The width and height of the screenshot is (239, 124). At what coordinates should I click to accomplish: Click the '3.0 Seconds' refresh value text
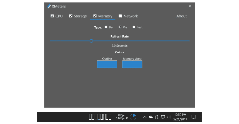(x=119, y=46)
